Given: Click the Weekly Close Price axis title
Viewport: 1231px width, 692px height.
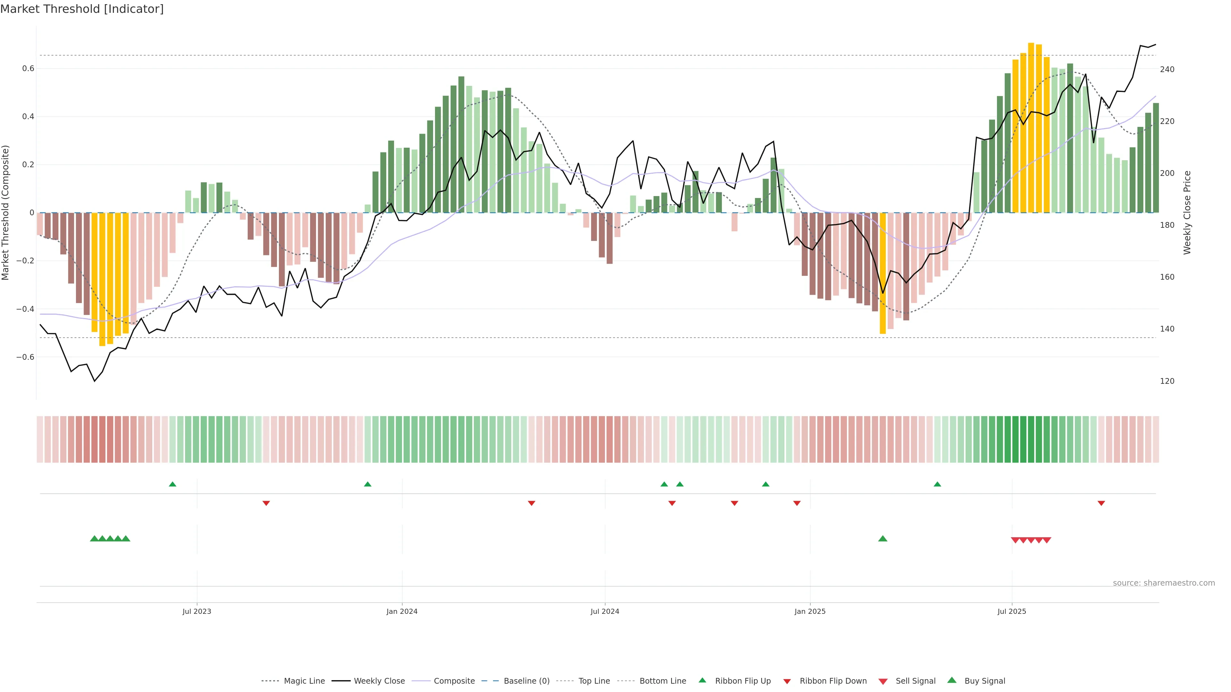Looking at the screenshot, I should (x=1187, y=212).
